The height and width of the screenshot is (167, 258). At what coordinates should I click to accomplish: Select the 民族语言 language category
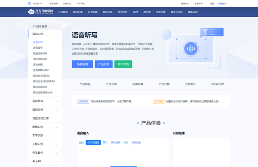[x=136, y=142]
